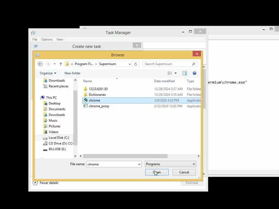
Task: Click Program Fi... in the breadcrumb
Action: pos(84,64)
